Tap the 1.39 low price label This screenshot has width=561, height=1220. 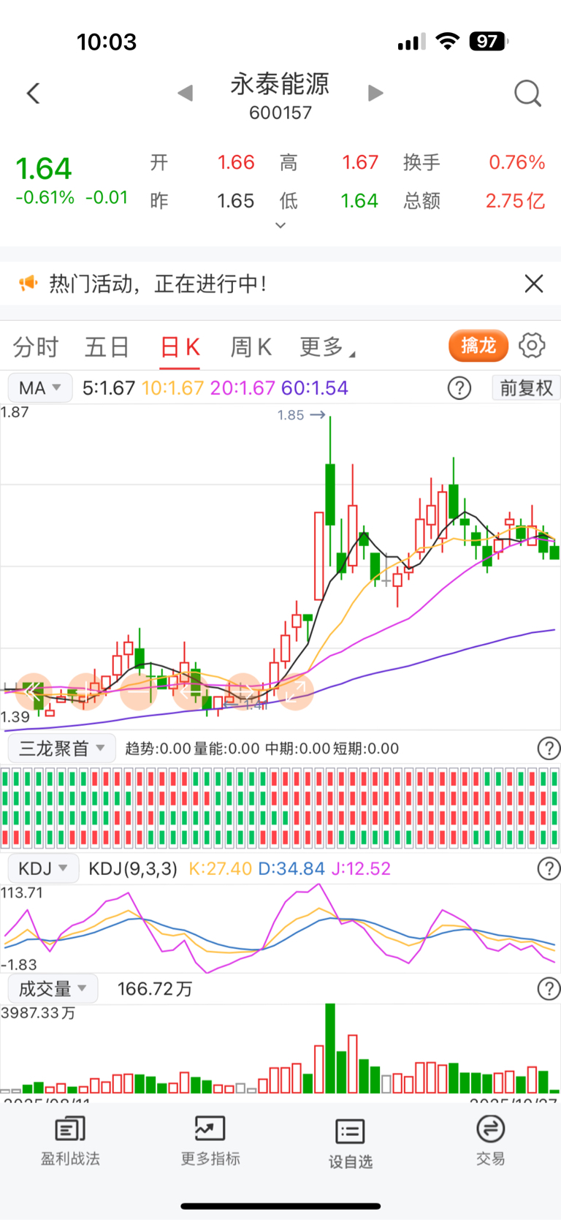[x=15, y=717]
